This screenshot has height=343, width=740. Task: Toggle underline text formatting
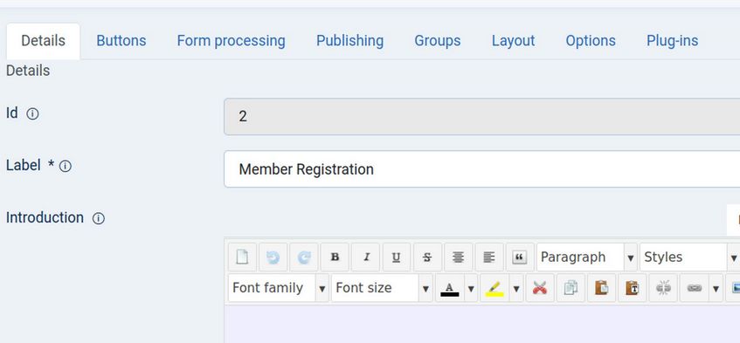[397, 257]
